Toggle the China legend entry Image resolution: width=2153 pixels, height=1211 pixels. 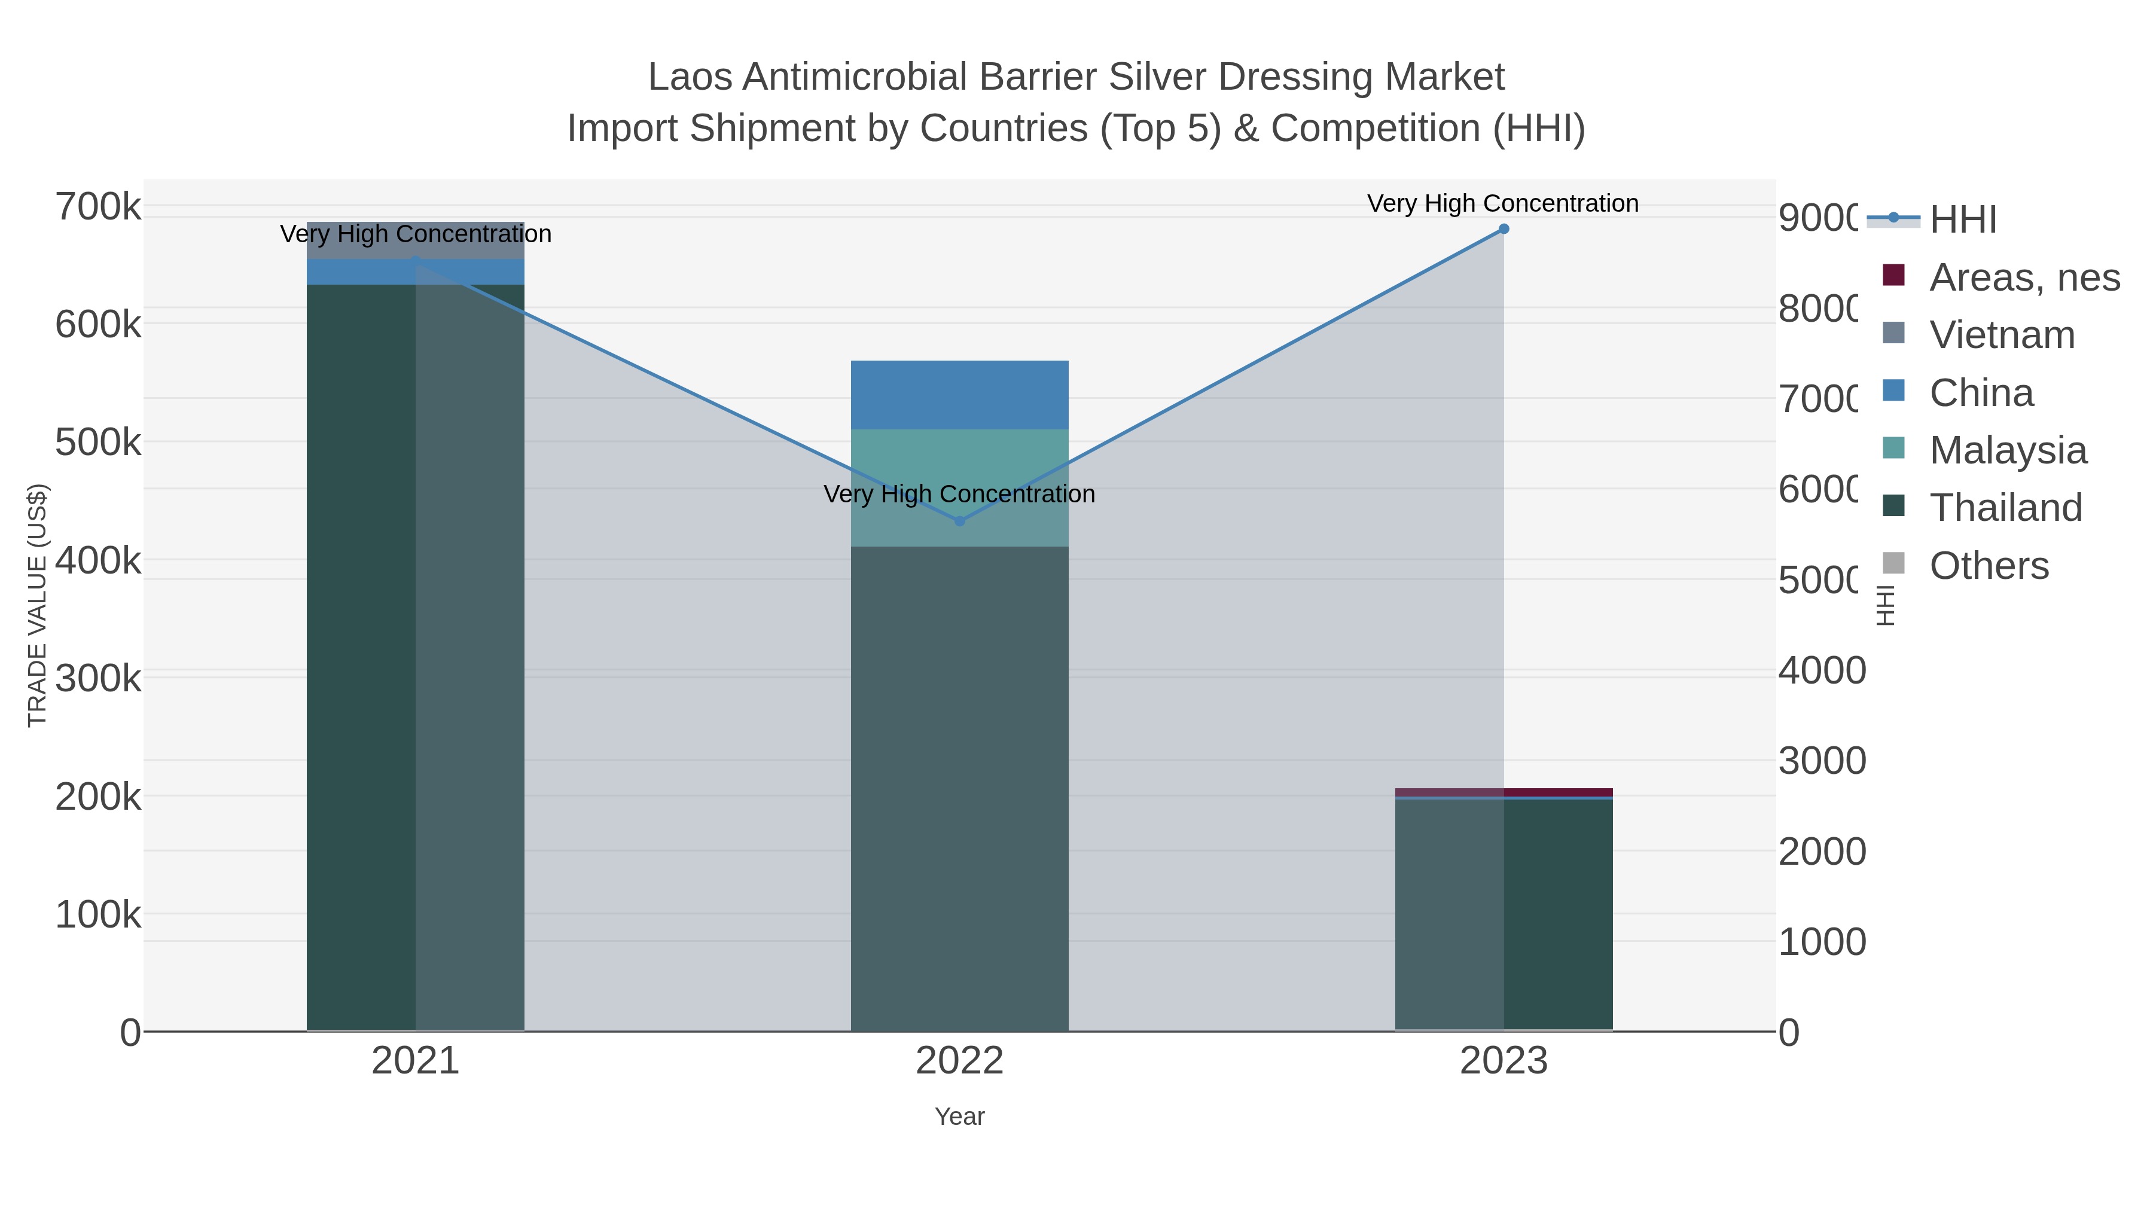pos(1957,392)
